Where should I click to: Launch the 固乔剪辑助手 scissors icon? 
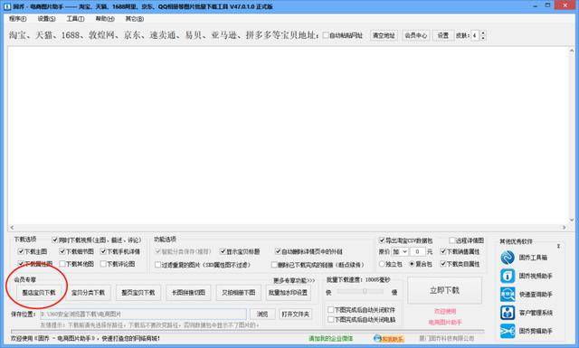(x=508, y=331)
